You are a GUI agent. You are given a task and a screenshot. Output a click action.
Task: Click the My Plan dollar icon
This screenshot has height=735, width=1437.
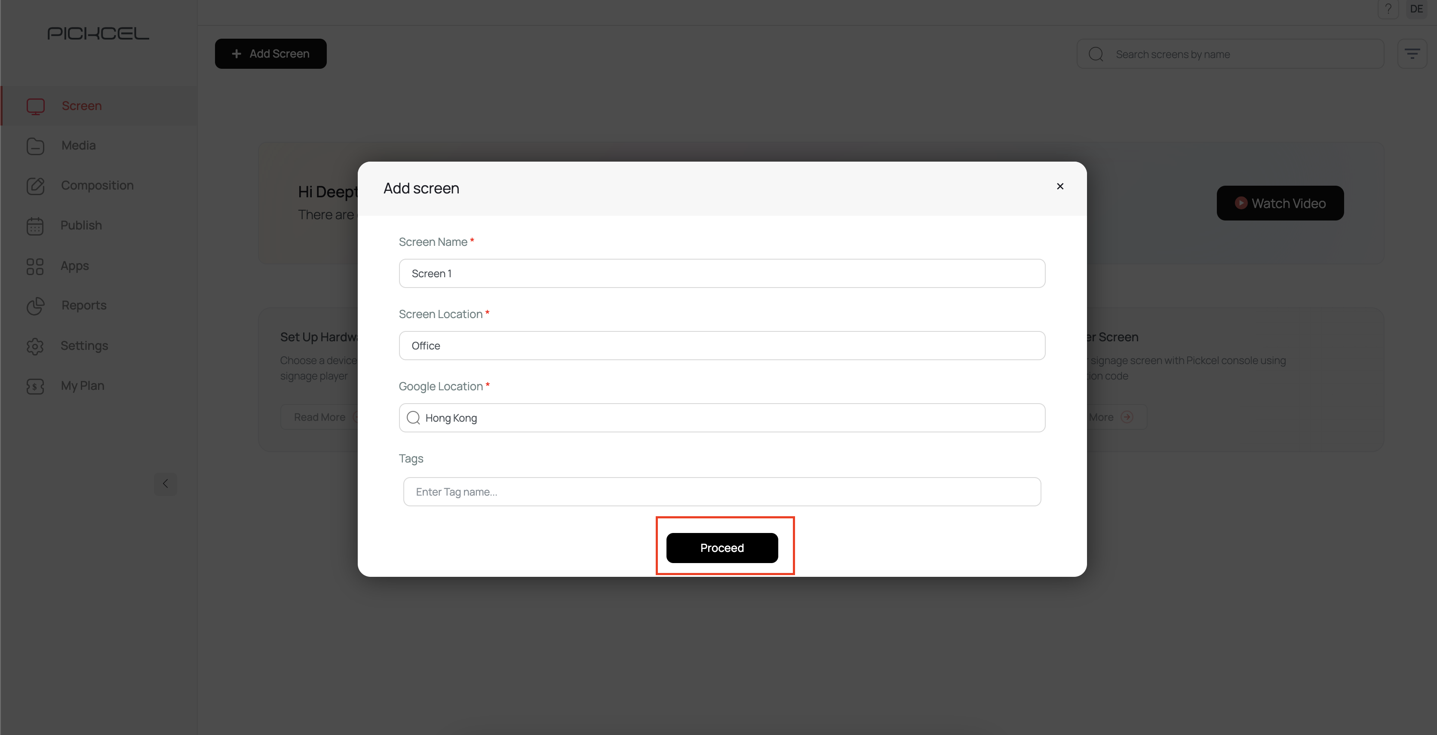[x=35, y=386]
